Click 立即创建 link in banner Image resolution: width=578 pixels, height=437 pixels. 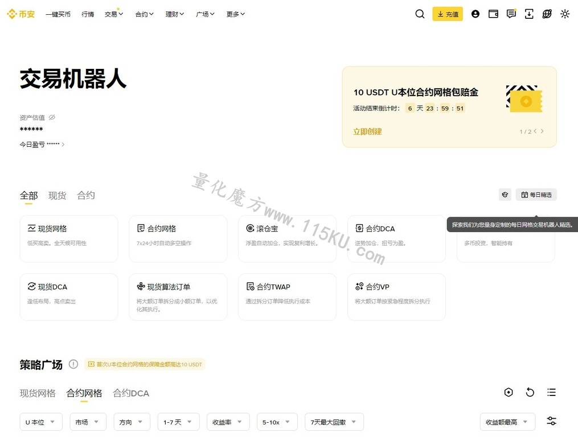point(367,131)
